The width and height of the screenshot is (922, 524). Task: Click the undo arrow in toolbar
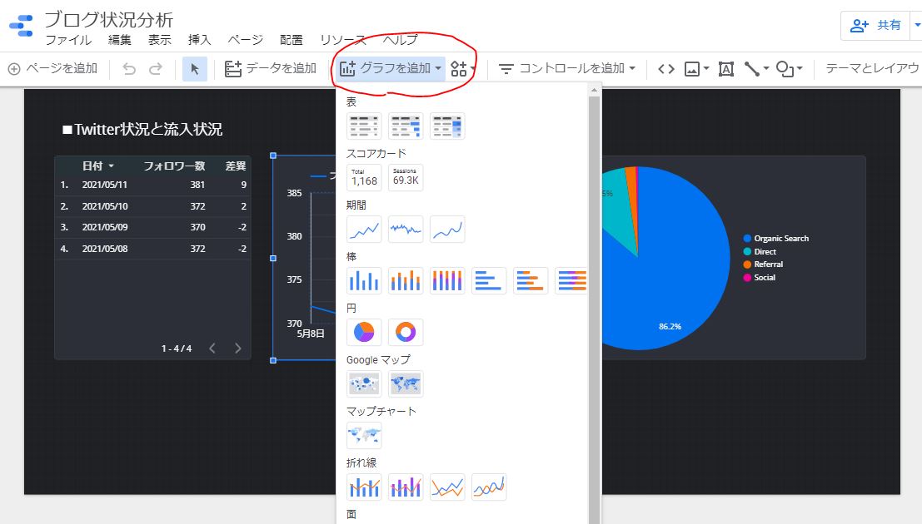[x=129, y=69]
